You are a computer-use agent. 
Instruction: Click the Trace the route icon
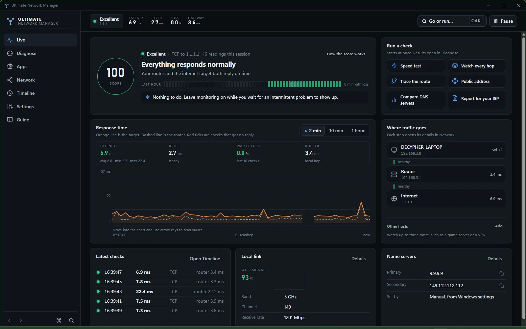[x=394, y=81]
